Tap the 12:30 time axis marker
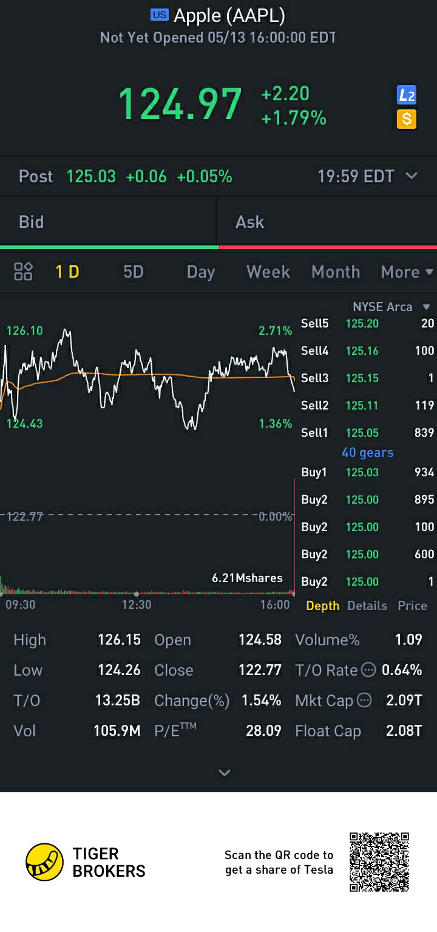Image resolution: width=437 pixels, height=932 pixels. [x=137, y=605]
